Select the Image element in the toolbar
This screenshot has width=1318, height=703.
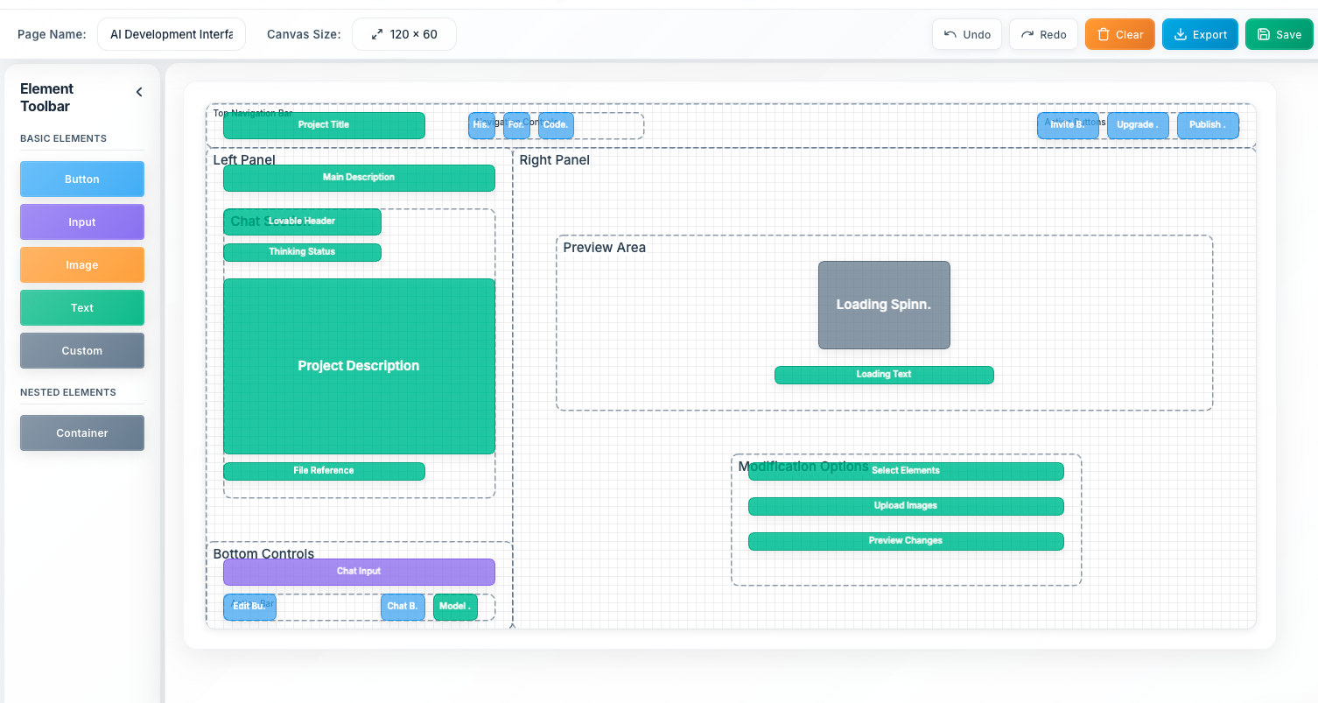pos(82,264)
